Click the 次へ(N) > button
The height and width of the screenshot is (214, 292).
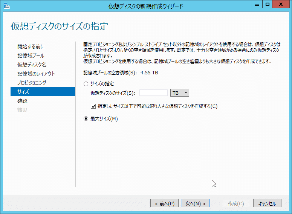pos(196,203)
